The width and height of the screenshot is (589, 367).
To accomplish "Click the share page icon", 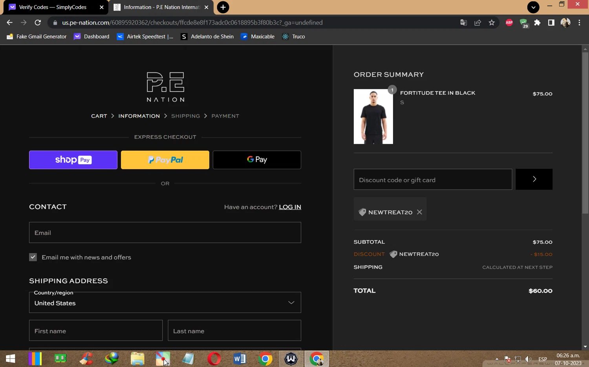I will click(x=477, y=23).
